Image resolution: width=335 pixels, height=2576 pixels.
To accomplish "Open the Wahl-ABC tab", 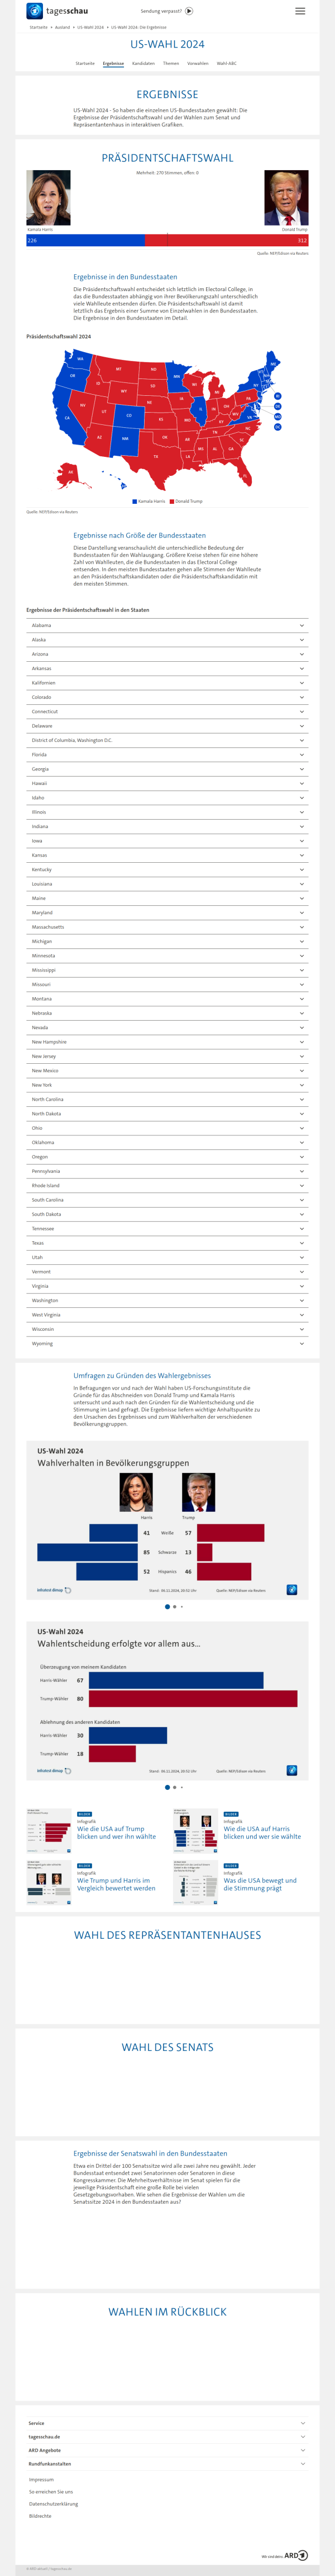I will [x=226, y=63].
